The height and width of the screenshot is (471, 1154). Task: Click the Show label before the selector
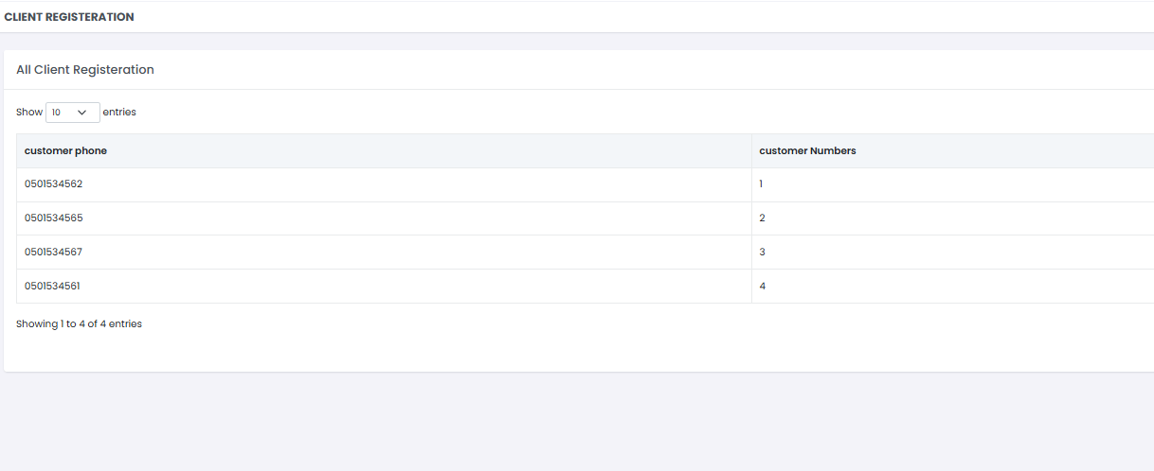29,113
